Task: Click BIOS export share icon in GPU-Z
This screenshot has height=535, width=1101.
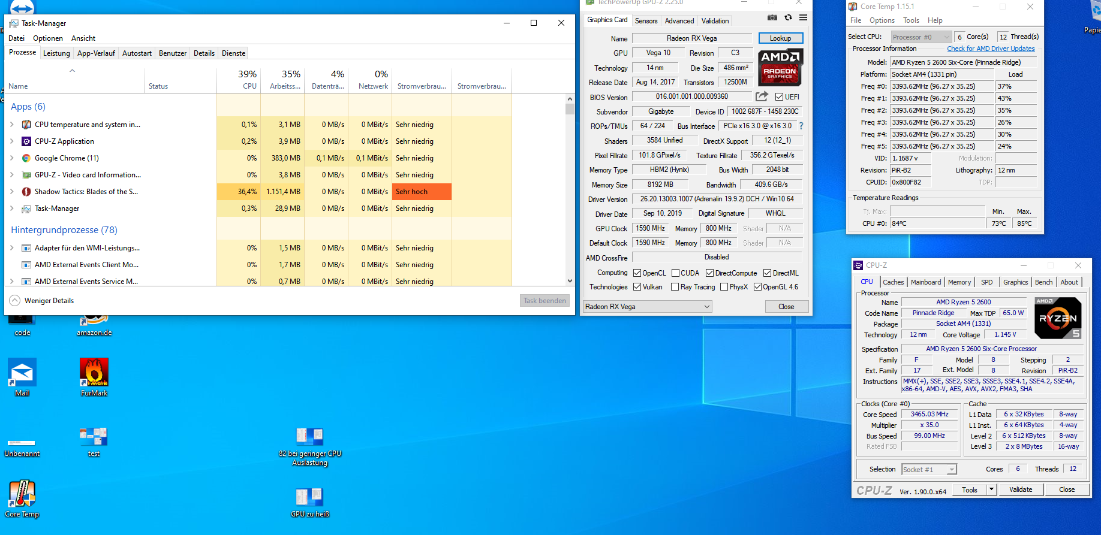Action: tap(762, 96)
